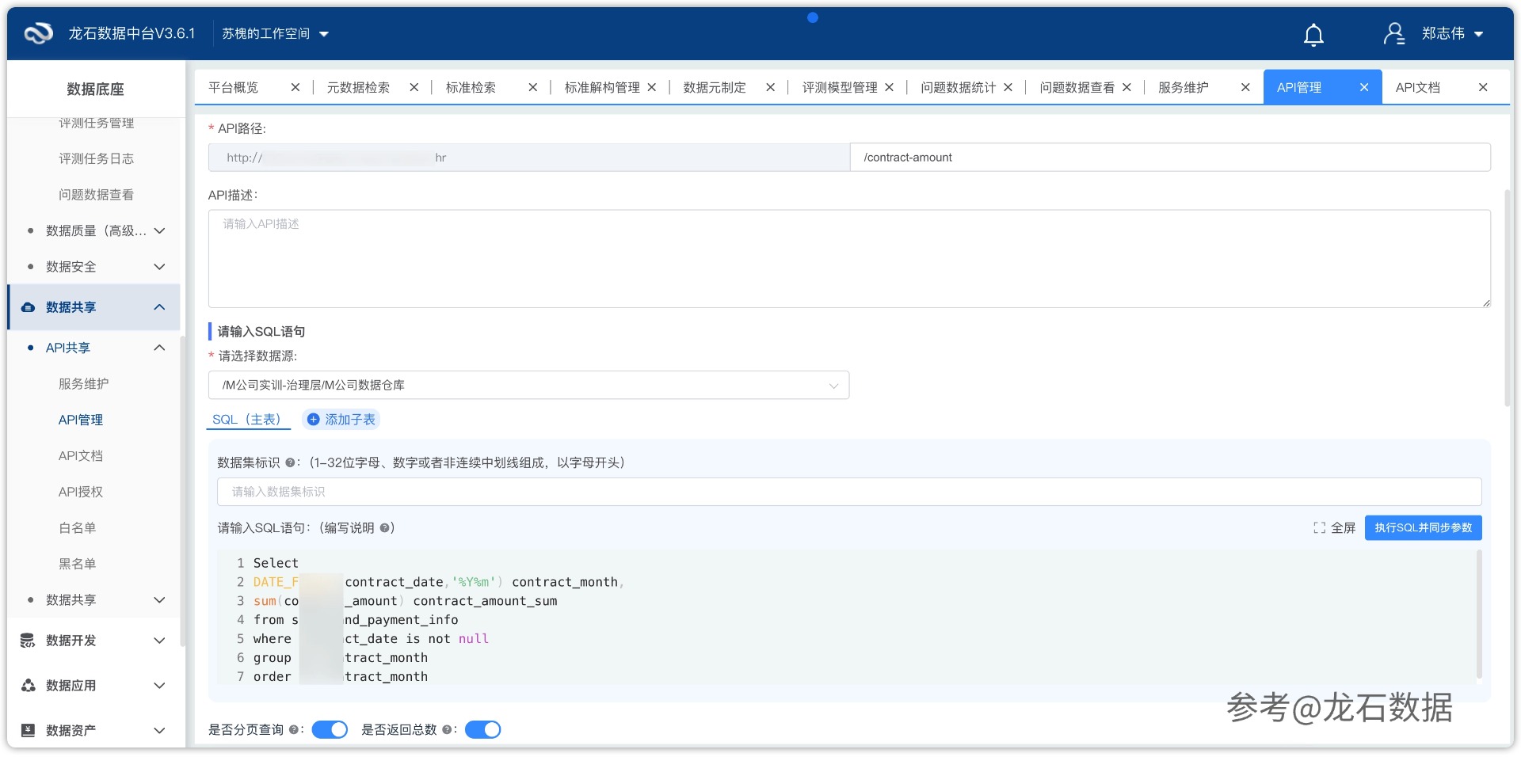Viewport: 1521px width, 757px height.
Task: Click help icon beside 是否返回总数
Action: tap(447, 730)
